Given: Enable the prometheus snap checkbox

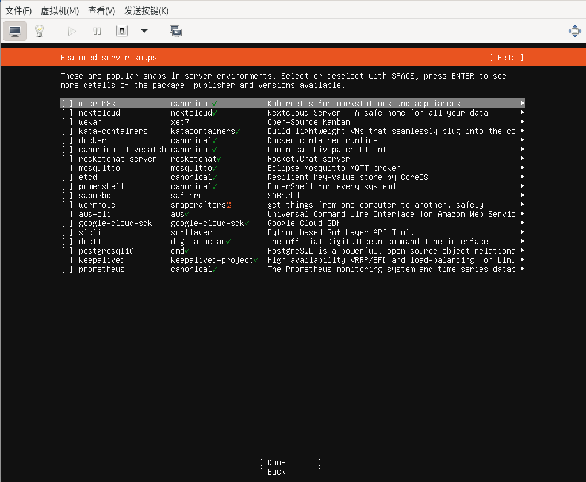Looking at the screenshot, I should [x=67, y=269].
